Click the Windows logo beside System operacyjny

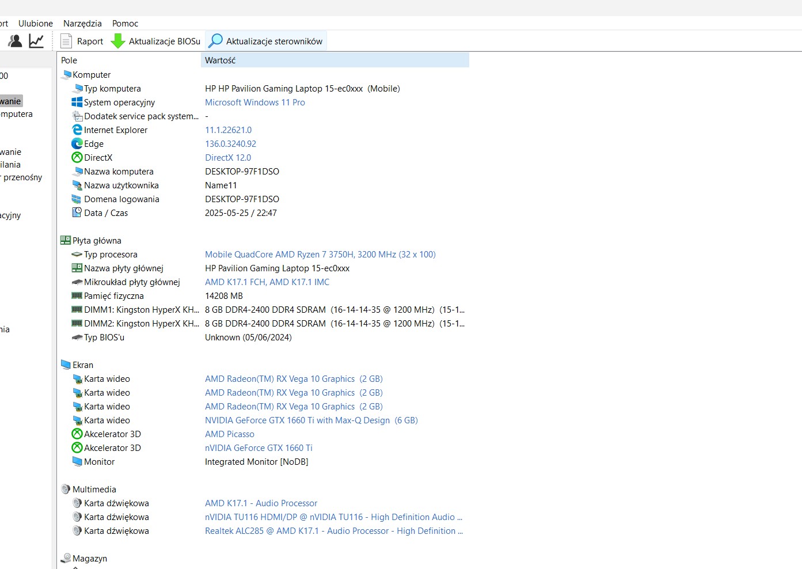77,103
